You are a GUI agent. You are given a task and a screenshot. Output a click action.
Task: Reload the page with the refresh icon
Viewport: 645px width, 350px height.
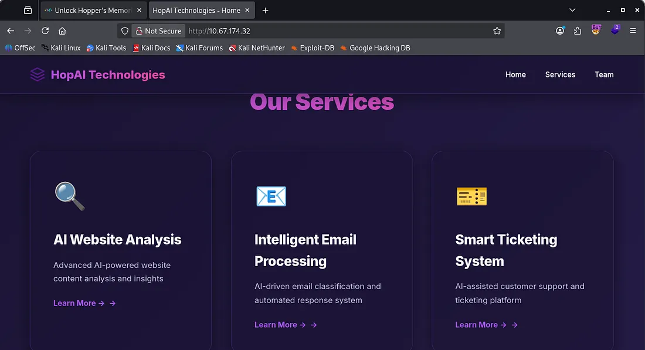coord(45,31)
